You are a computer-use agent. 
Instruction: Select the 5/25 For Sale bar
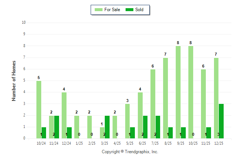[x=127, y=121]
